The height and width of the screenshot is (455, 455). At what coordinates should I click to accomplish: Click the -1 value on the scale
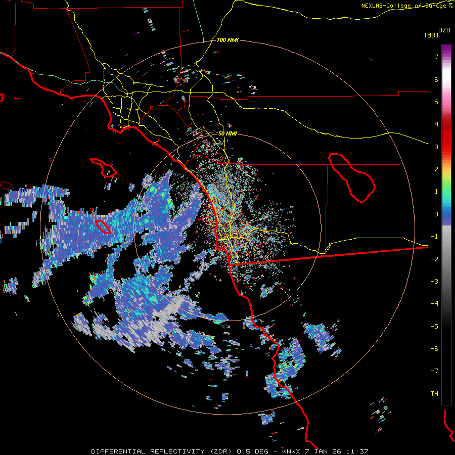434,237
